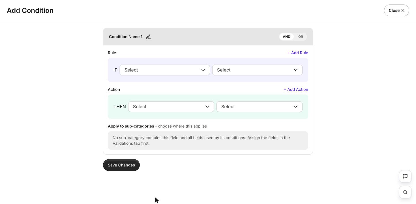Open the flag feedback icon button

click(x=405, y=176)
